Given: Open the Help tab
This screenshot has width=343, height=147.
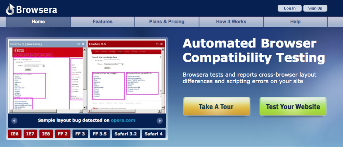Looking at the screenshot, I should pos(295,22).
